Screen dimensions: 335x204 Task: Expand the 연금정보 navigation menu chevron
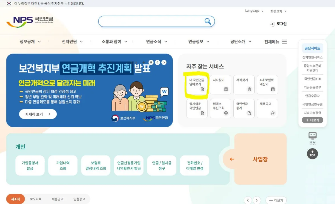click(x=207, y=41)
